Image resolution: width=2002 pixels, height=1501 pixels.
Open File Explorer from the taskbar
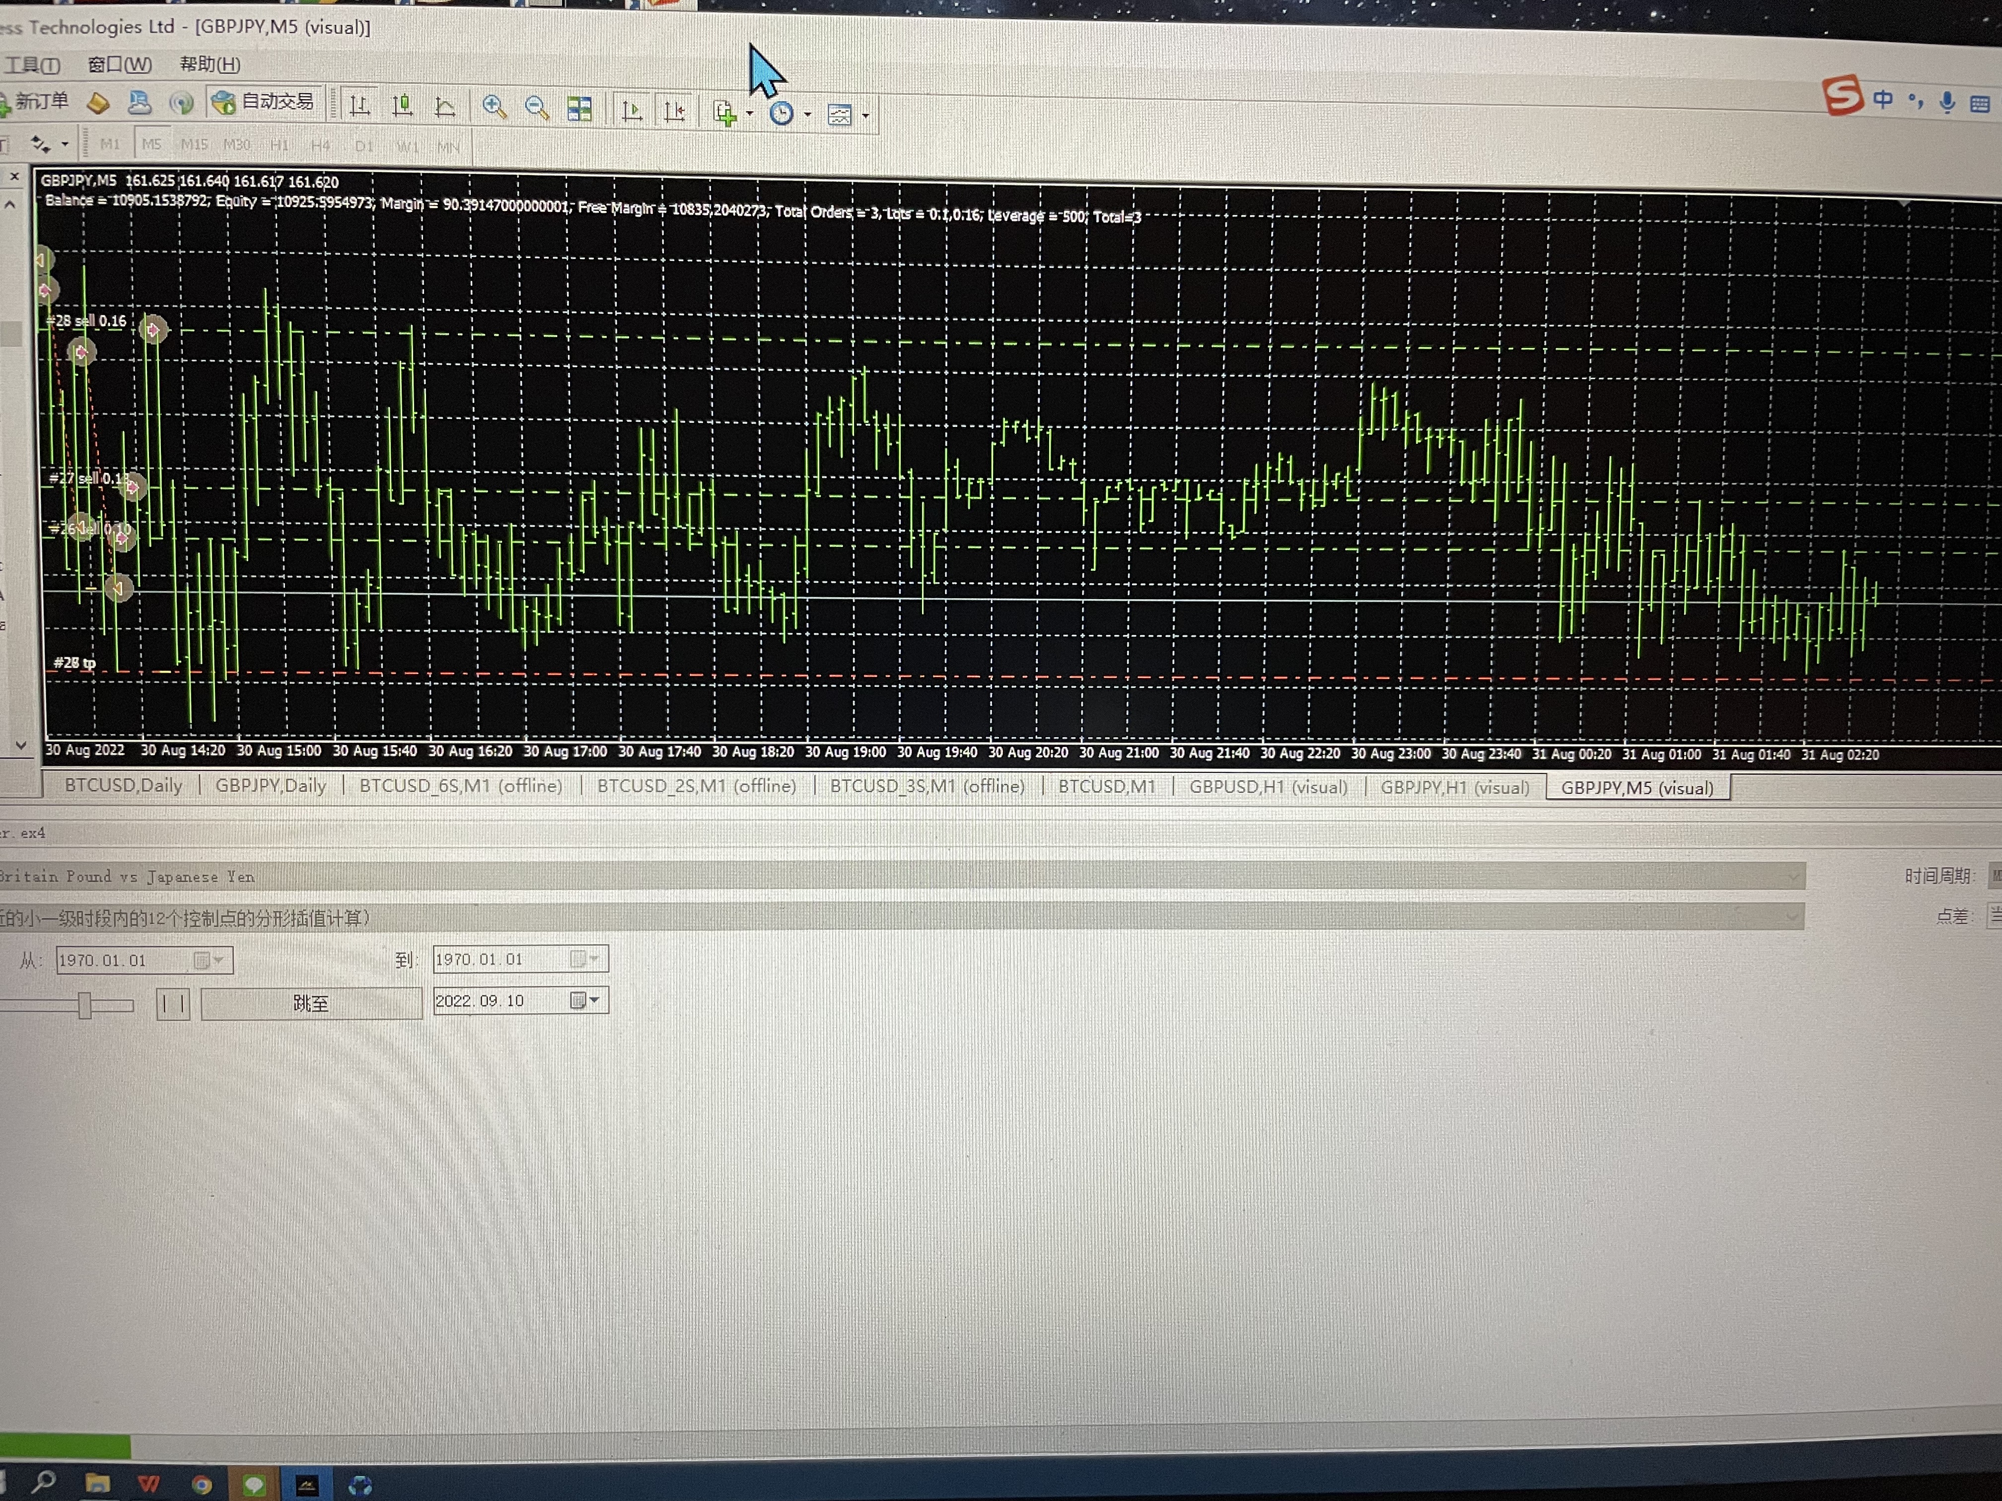click(x=97, y=1483)
